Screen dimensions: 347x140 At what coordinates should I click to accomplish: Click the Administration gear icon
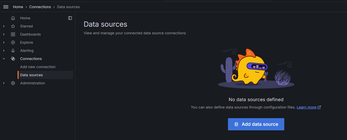click(13, 83)
